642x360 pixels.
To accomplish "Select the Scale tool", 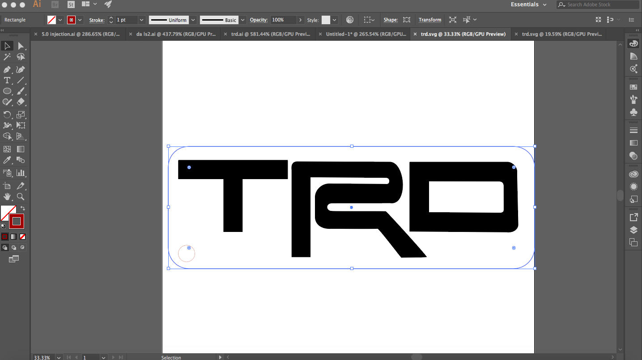I will tap(21, 115).
